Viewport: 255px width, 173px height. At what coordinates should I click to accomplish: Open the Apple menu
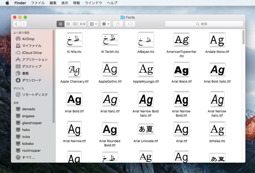pyautogui.click(x=7, y=3)
